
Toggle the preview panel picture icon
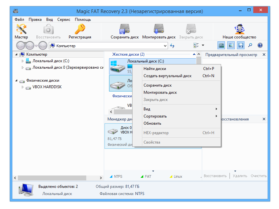[231, 45]
